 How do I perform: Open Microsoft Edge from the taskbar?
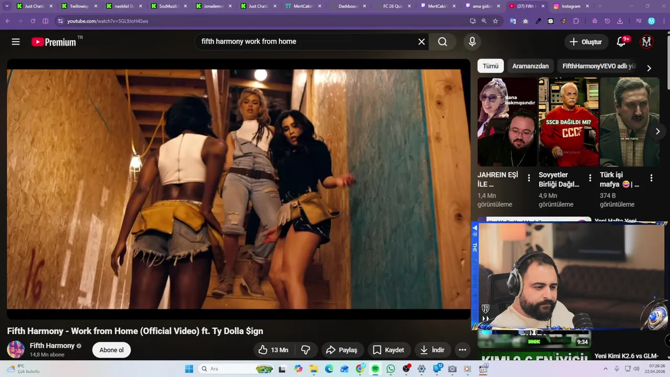click(329, 369)
